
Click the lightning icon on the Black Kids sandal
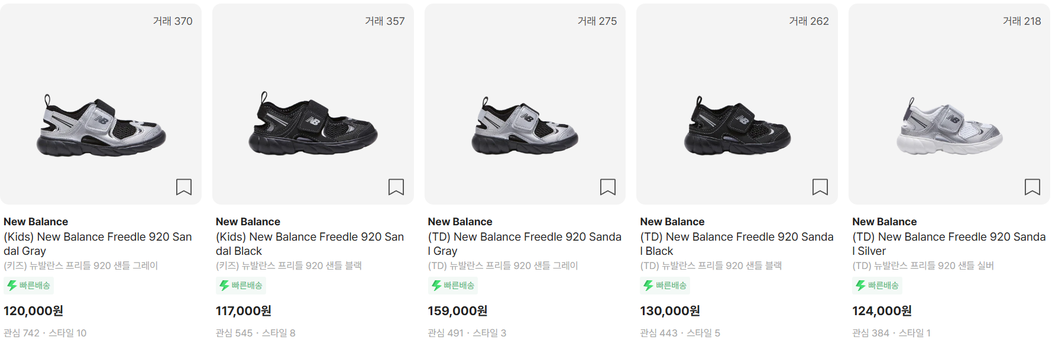pyautogui.click(x=225, y=285)
